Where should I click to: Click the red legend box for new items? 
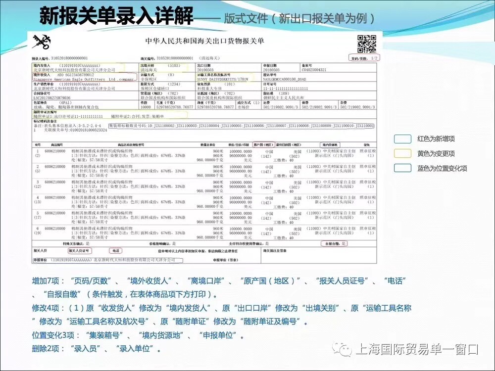click(x=402, y=139)
